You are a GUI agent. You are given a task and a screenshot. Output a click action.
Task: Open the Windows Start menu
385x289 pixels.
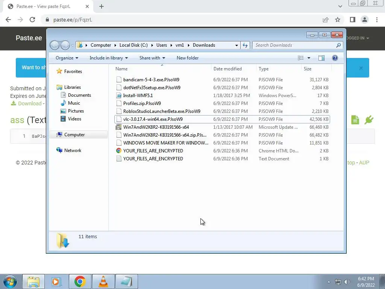click(10, 281)
